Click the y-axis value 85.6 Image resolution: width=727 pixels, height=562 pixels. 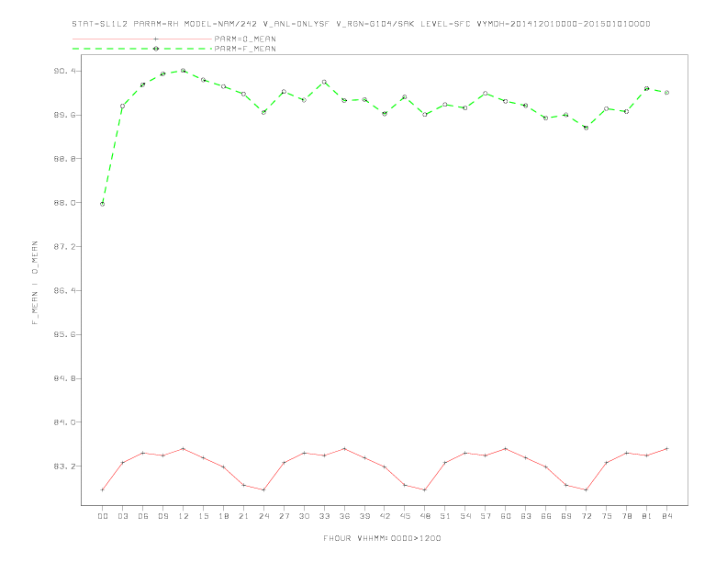pyautogui.click(x=64, y=334)
